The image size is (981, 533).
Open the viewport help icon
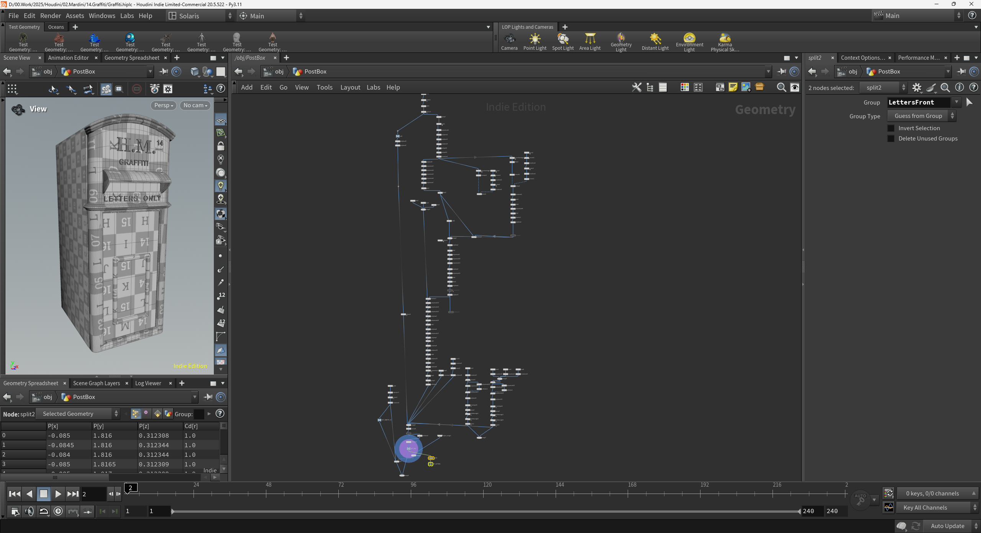coord(221,89)
